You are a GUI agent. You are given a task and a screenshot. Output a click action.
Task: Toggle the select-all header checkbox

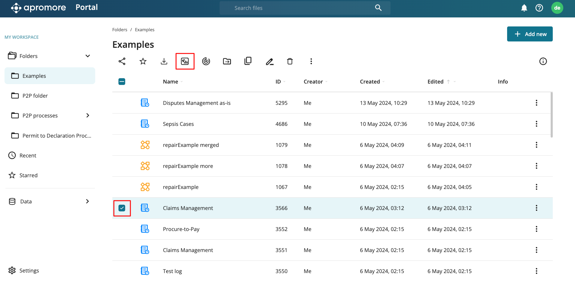click(122, 81)
